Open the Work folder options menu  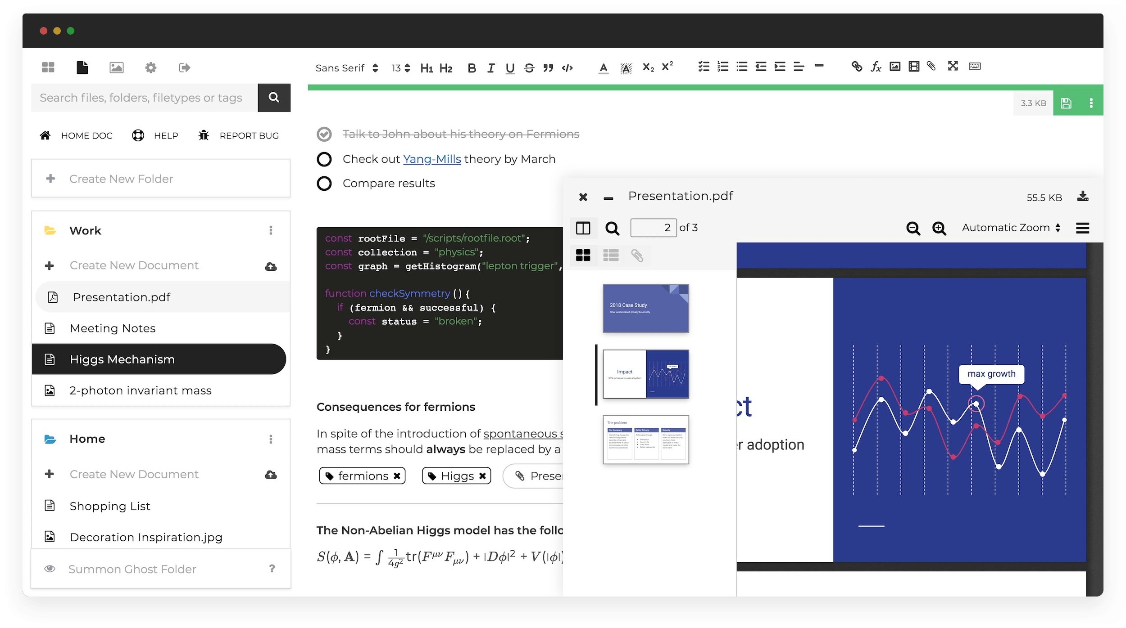coord(271,230)
